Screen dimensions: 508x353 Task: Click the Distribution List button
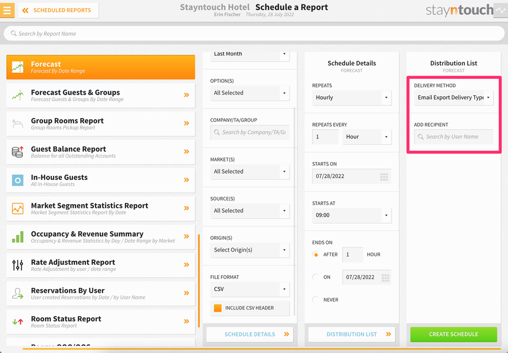click(x=352, y=334)
